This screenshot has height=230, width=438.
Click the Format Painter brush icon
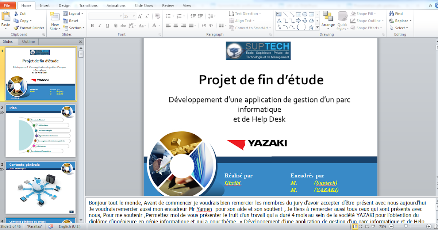point(16,28)
